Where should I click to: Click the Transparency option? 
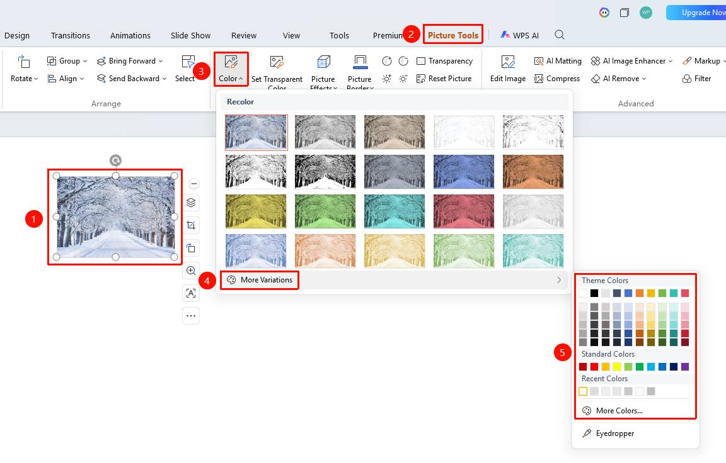(x=445, y=61)
